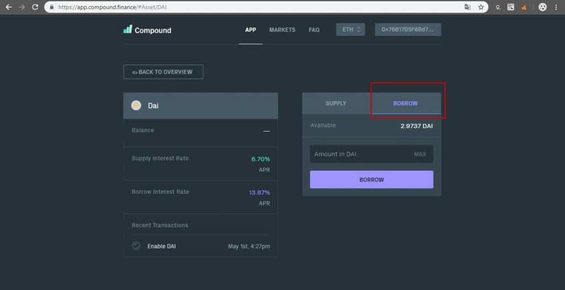Click the Supply Interest Rate label
The width and height of the screenshot is (565, 290).
(160, 158)
